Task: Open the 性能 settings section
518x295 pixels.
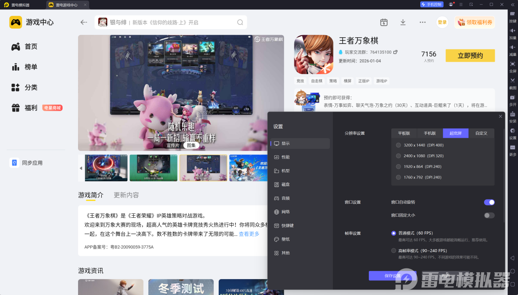Action: 285,157
